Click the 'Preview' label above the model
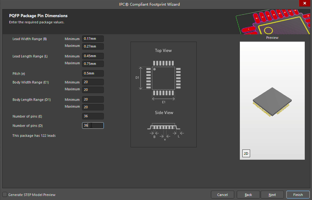 pyautogui.click(x=272, y=38)
